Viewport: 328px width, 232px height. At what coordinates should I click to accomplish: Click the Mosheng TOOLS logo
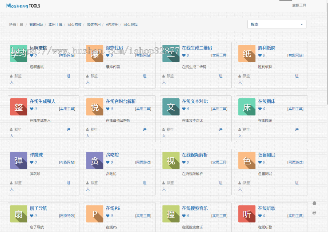click(23, 6)
